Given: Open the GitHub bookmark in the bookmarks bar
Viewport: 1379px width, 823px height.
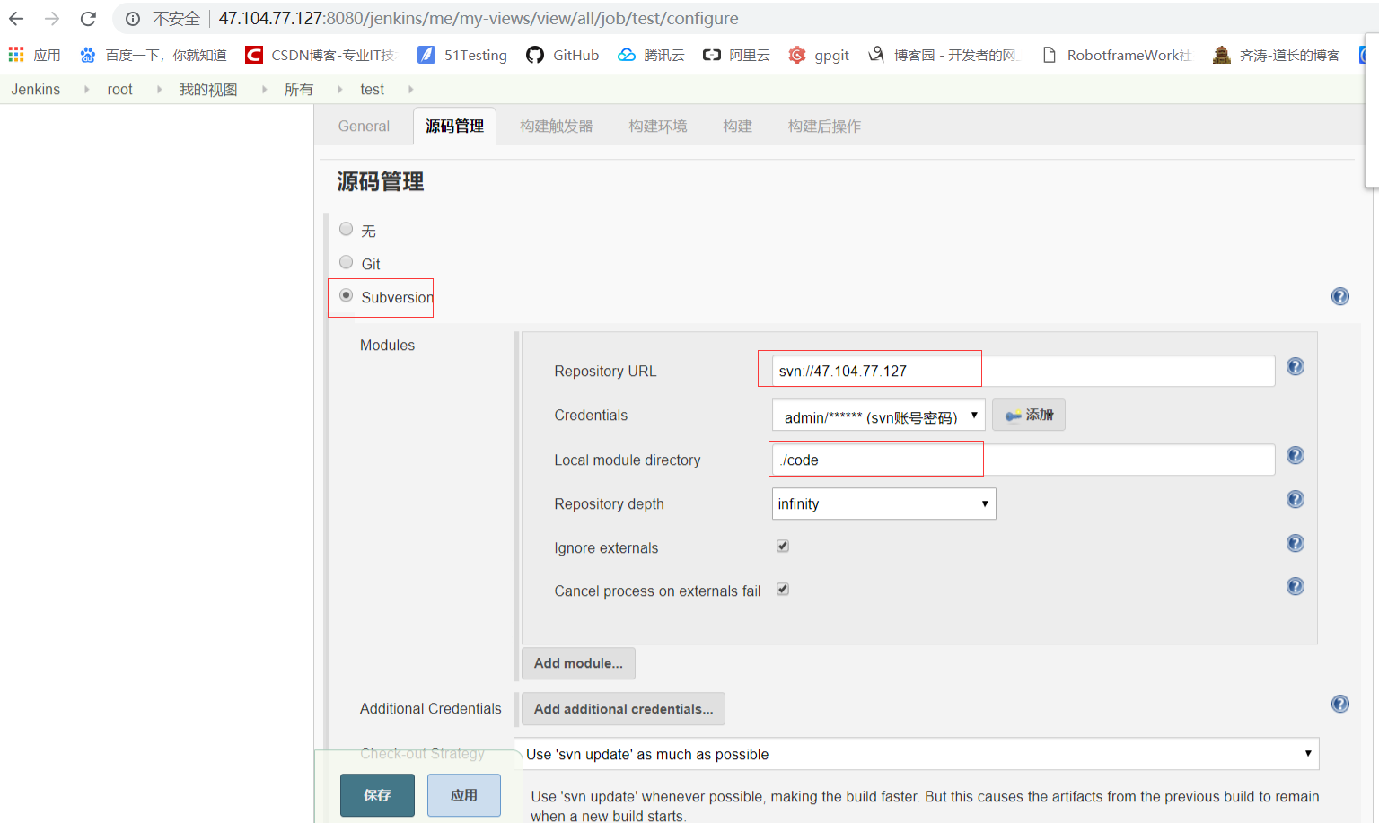Looking at the screenshot, I should pyautogui.click(x=562, y=55).
